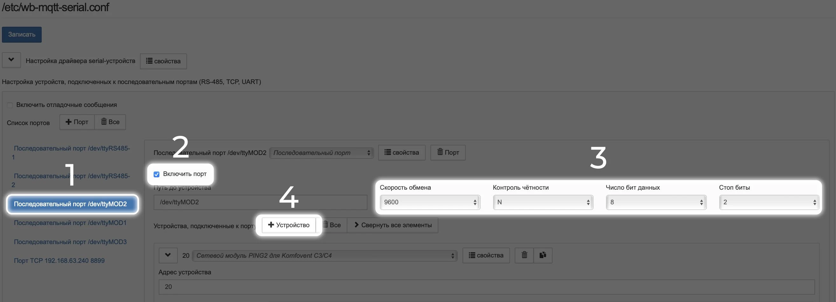The height and width of the screenshot is (302, 836).
Task: Open the 'Скорость обмена' 9600 dropdown
Action: coord(430,202)
